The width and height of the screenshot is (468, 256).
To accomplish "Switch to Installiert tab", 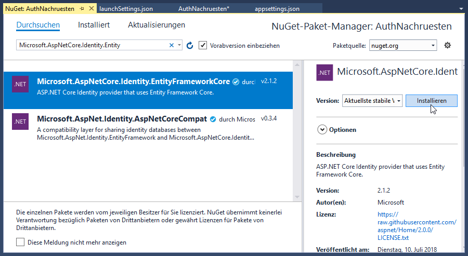I will [x=94, y=25].
